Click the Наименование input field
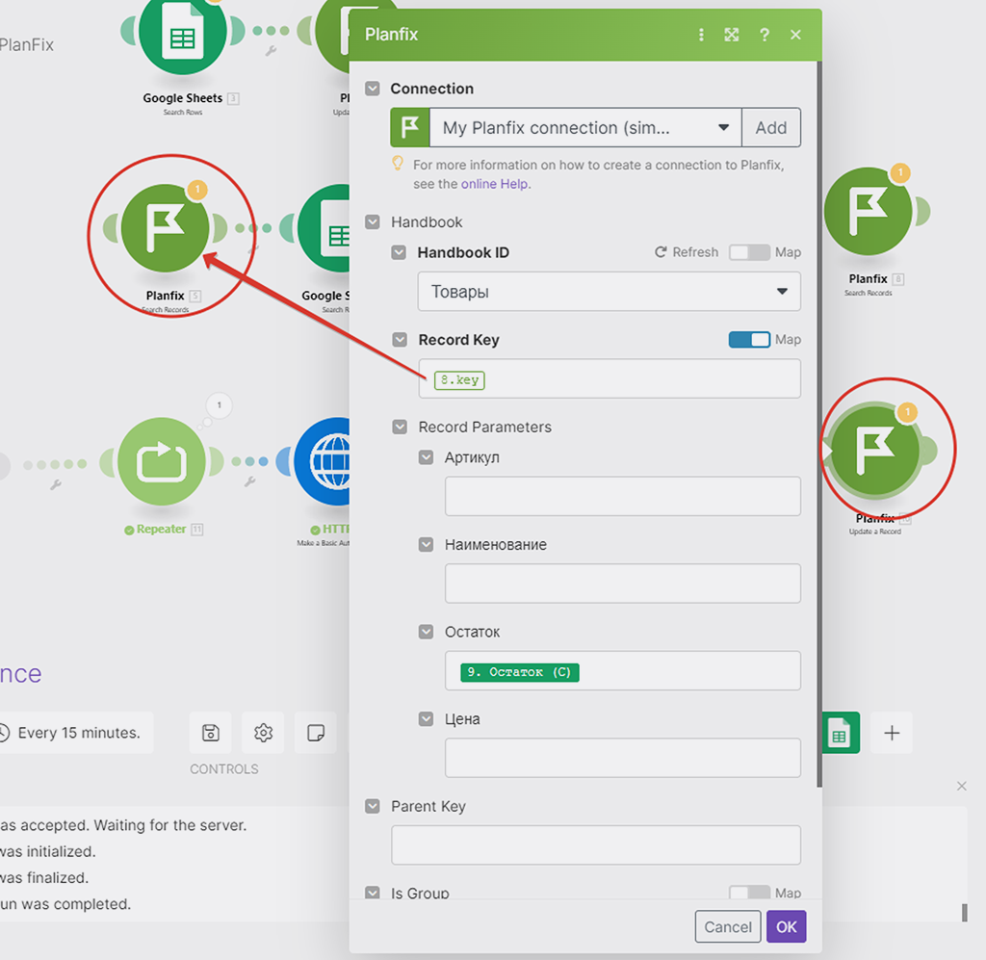Viewport: 986px width, 960px height. click(x=623, y=584)
